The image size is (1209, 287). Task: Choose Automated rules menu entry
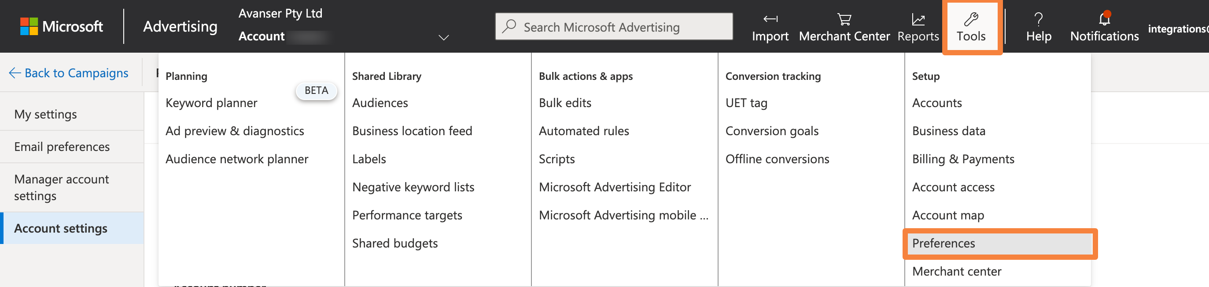pyautogui.click(x=583, y=131)
